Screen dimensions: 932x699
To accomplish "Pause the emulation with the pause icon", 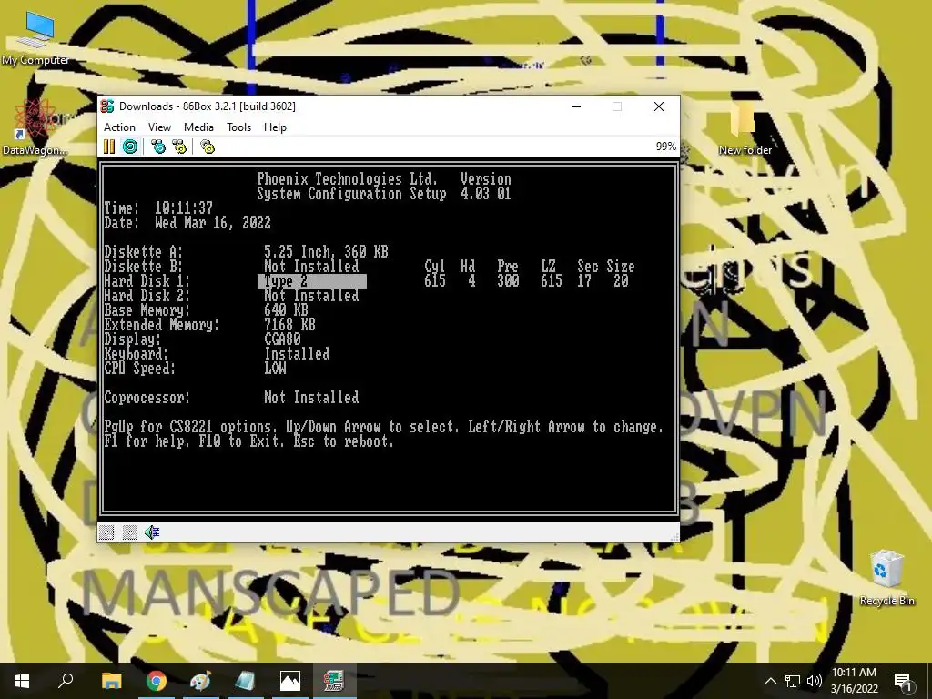I will [x=109, y=147].
